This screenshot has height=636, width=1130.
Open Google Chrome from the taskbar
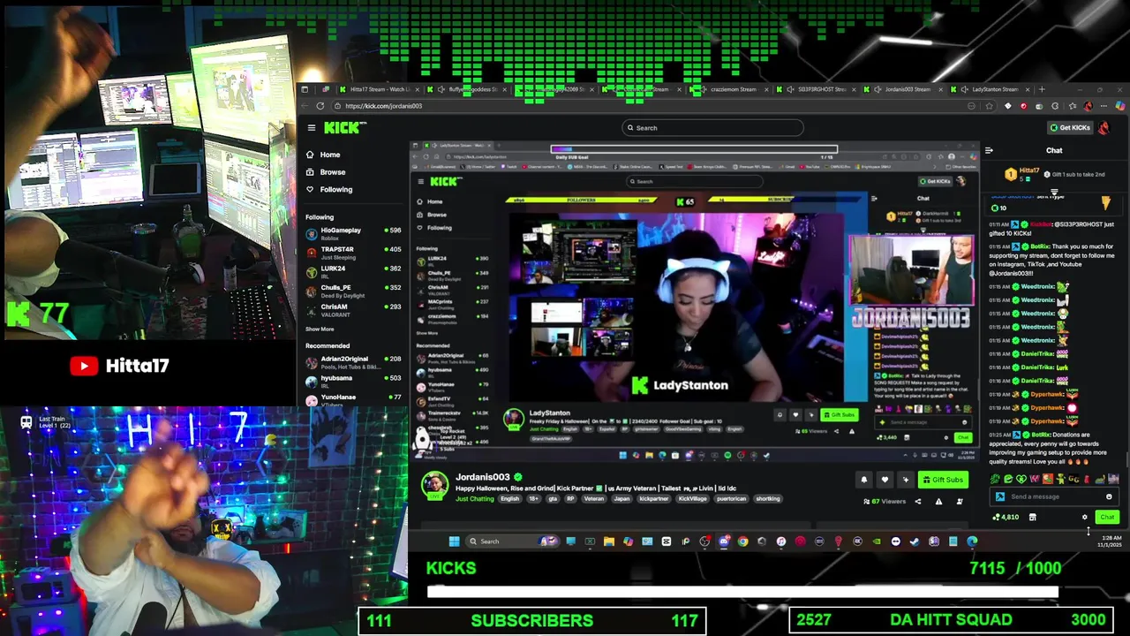tap(742, 541)
